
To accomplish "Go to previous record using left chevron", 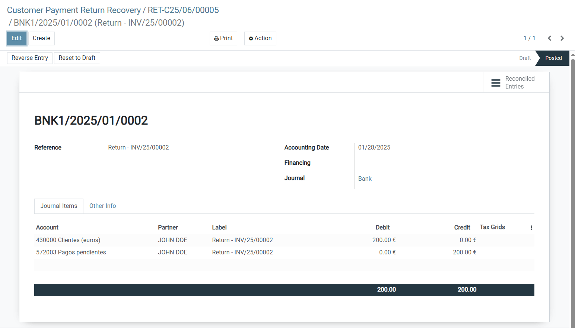I will [550, 38].
